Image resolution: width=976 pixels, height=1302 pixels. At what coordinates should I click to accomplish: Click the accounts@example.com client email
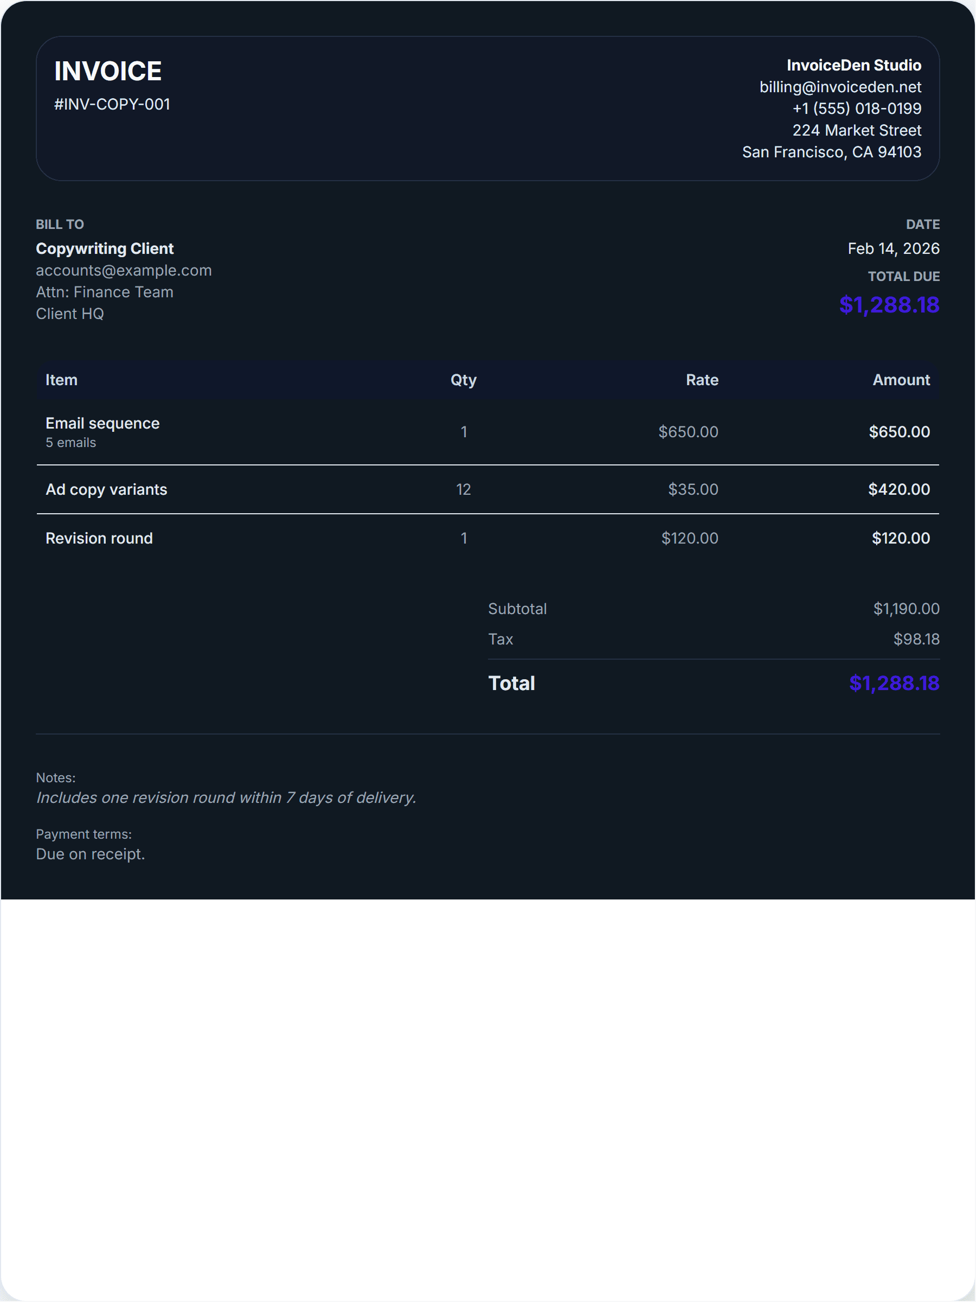(x=124, y=270)
